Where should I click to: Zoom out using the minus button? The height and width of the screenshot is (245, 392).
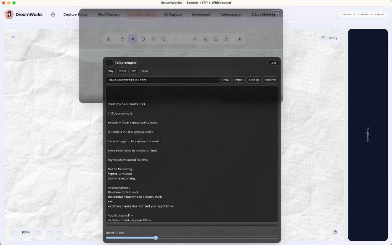tap(13, 232)
